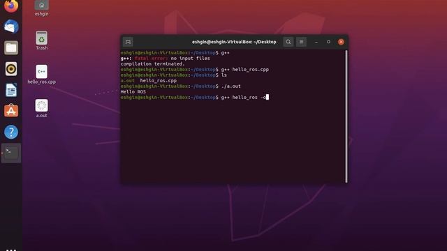The image size is (447, 251).
Task: Select the a.out file on the desktop
Action: (x=42, y=108)
